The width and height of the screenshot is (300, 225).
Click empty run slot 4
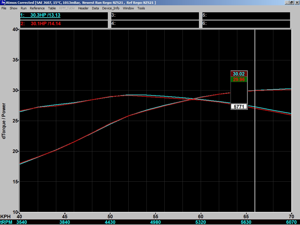(x=155, y=24)
